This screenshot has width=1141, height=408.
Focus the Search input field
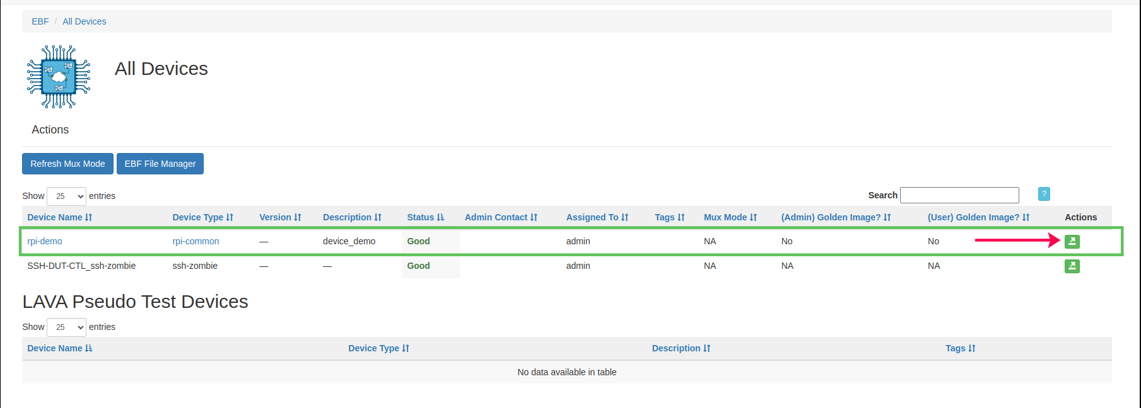click(959, 195)
